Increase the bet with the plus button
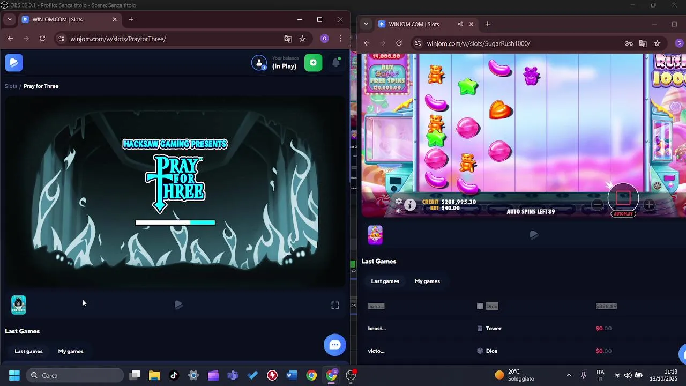This screenshot has height=386, width=686. click(x=649, y=205)
